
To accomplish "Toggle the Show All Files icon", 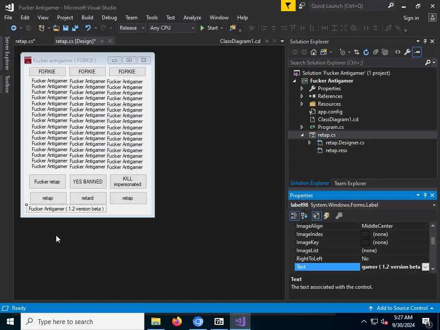I will point(385,52).
